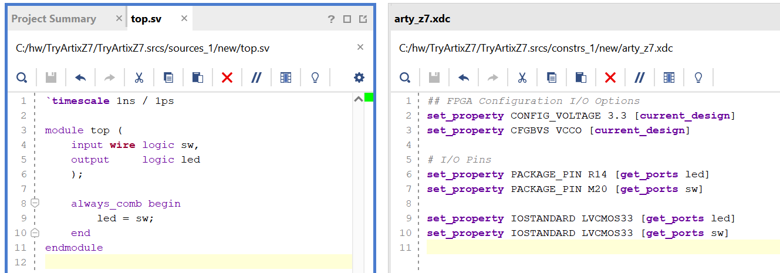This screenshot has height=273, width=780.
Task: Open language templates lightbulb in top.sv toolbar
Action: pyautogui.click(x=315, y=77)
